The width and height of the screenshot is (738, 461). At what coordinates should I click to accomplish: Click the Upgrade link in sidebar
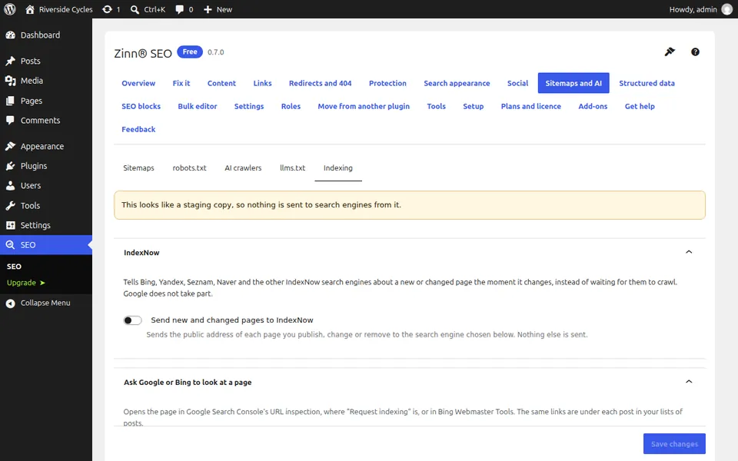point(26,283)
